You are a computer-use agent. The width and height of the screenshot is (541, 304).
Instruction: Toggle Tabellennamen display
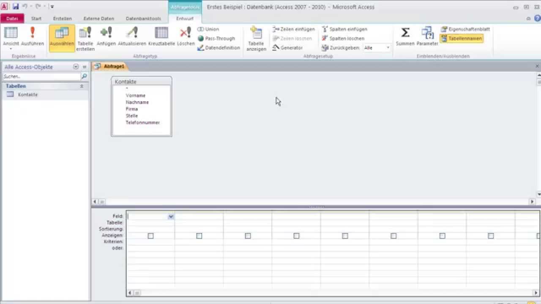461,38
